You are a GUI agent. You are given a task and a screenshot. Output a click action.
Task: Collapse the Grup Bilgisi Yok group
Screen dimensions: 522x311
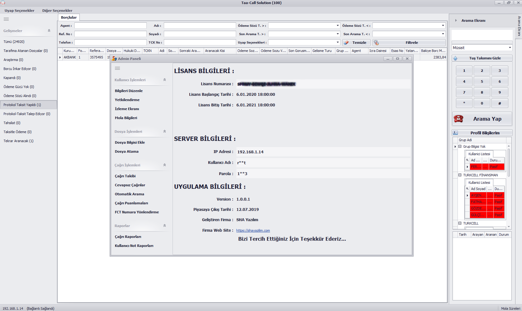click(x=460, y=146)
